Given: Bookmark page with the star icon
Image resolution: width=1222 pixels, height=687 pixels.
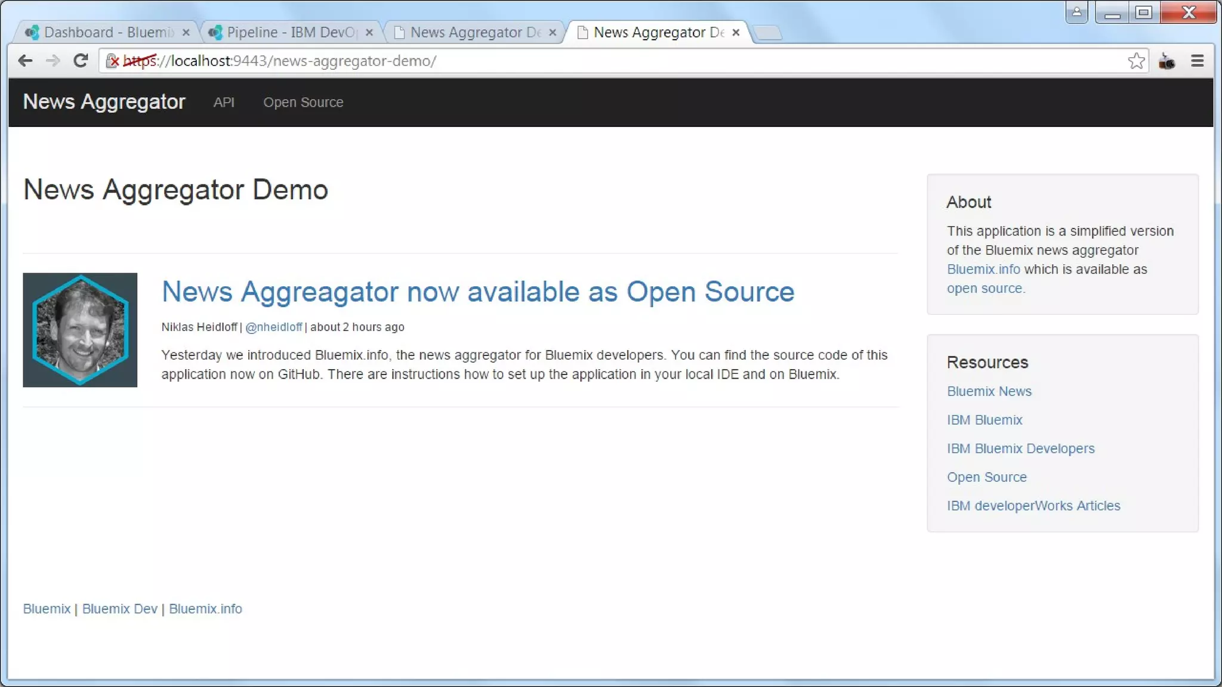Looking at the screenshot, I should pos(1136,61).
